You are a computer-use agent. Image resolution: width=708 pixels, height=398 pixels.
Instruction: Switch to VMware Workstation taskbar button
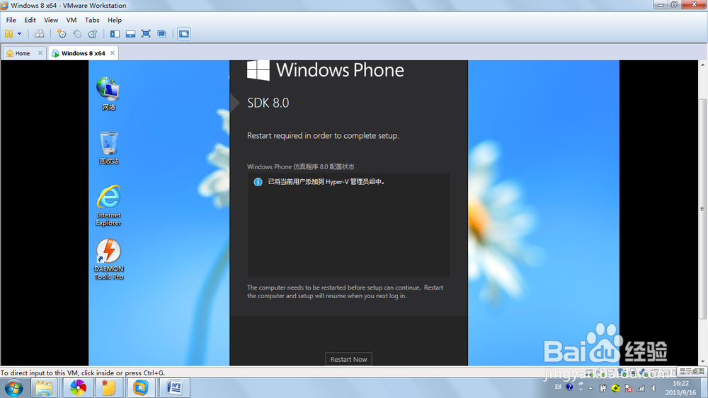tap(140, 388)
